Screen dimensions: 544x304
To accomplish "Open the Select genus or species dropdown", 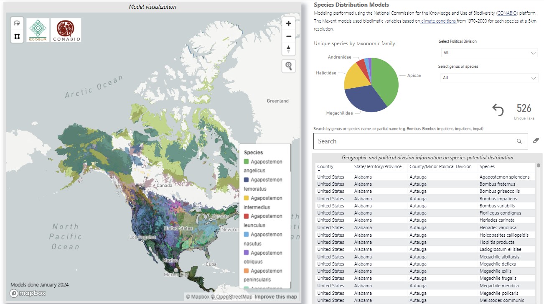I will 489,77.
